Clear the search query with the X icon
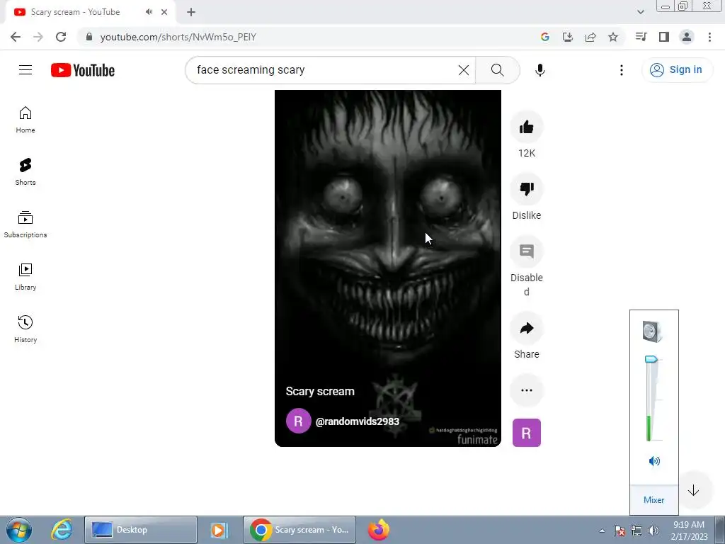Viewport: 725px width, 544px height. click(x=463, y=70)
